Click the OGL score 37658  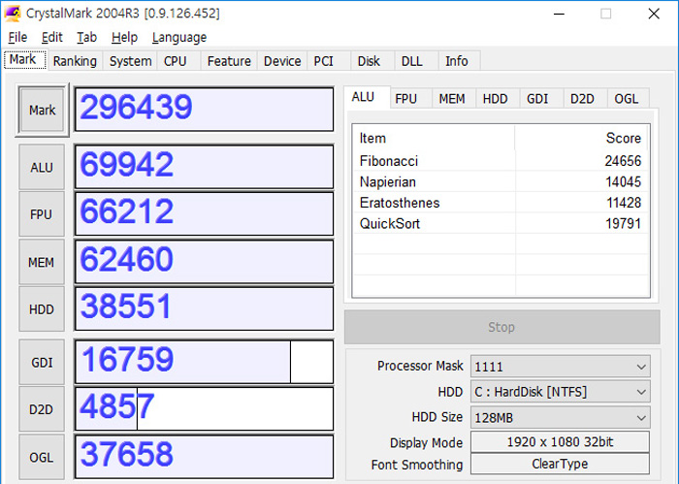(204, 456)
